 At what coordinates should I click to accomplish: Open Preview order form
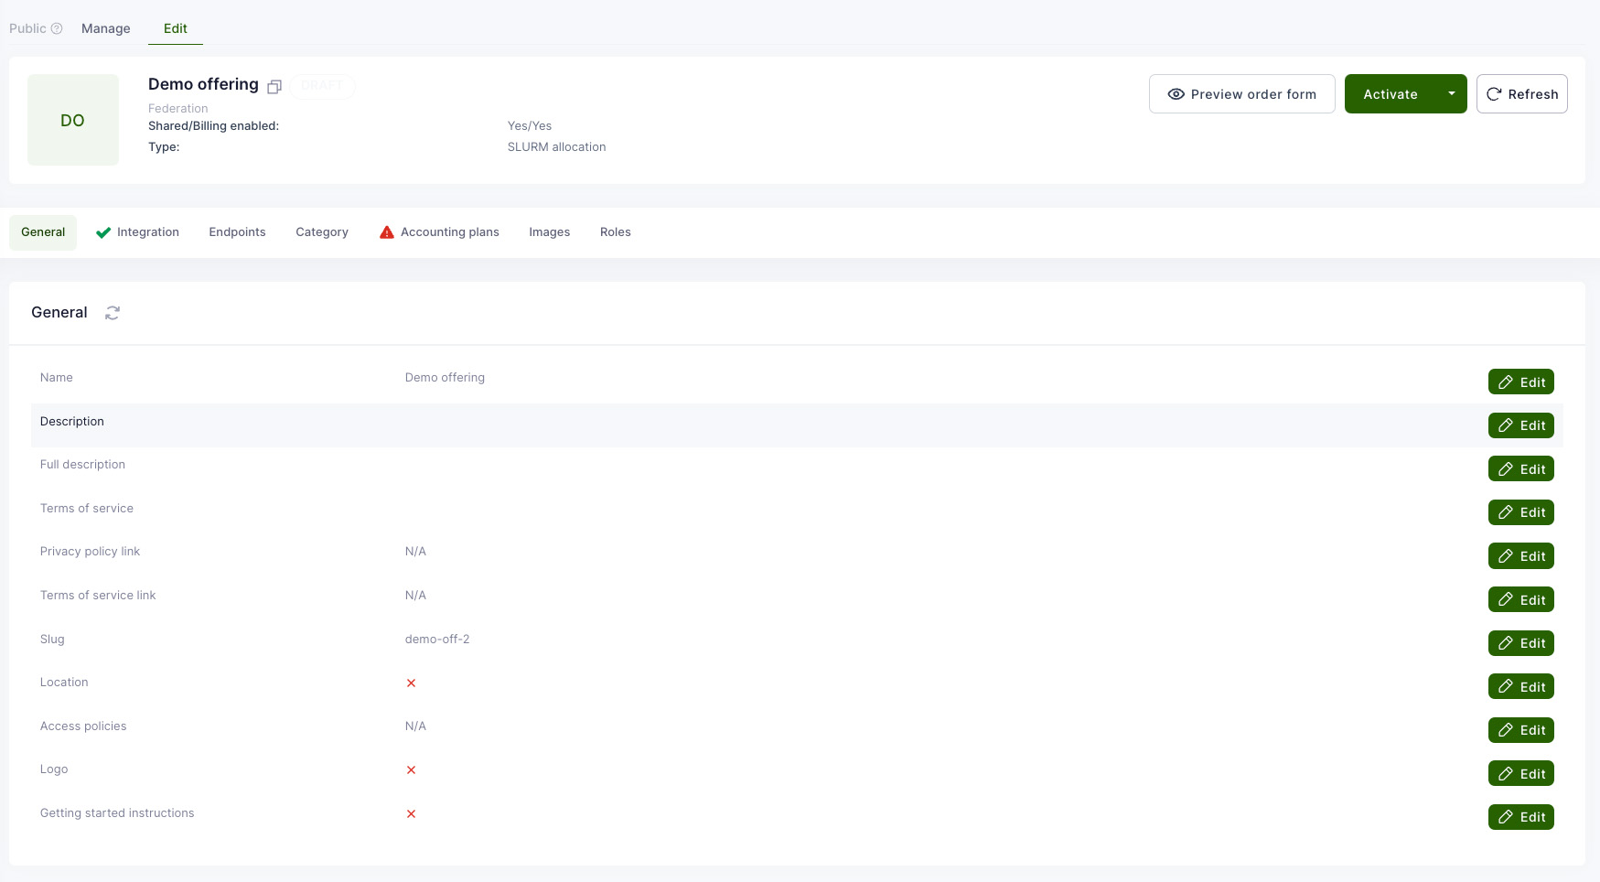[1241, 94]
